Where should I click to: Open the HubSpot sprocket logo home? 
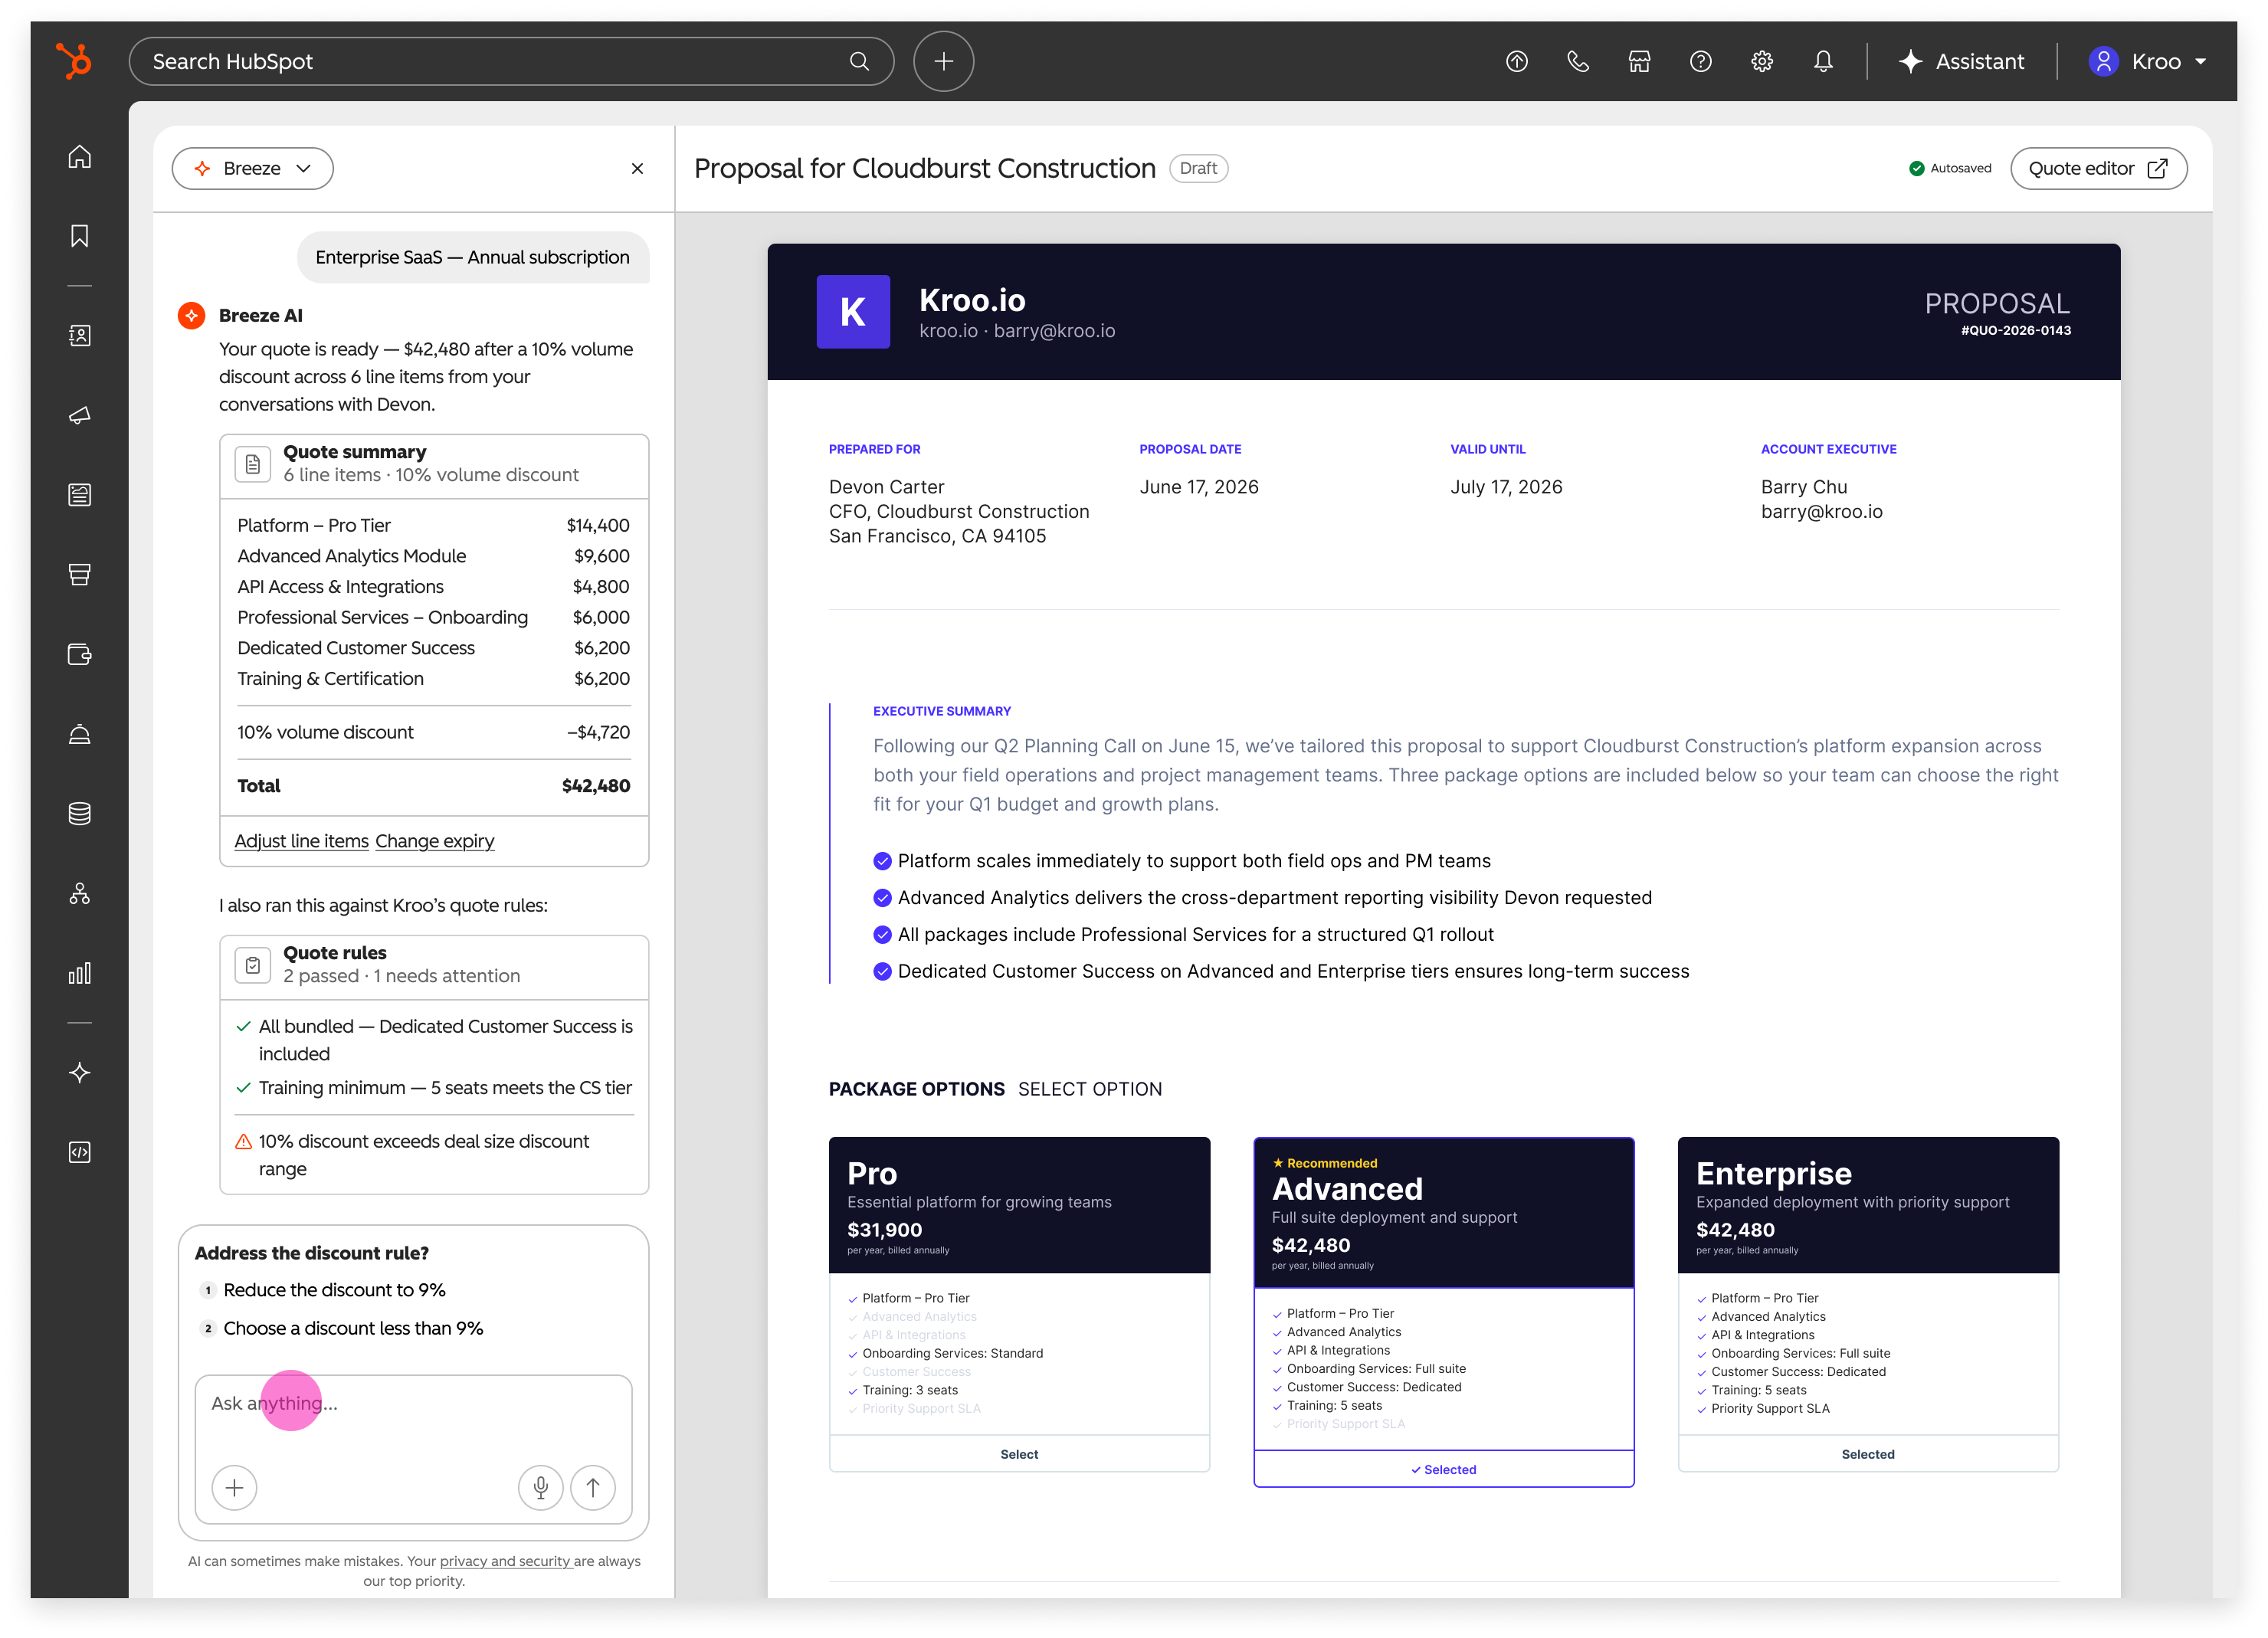[x=74, y=61]
